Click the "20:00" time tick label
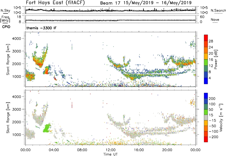The width and height of the screenshot is (226, 156). pyautogui.click(x=167, y=150)
